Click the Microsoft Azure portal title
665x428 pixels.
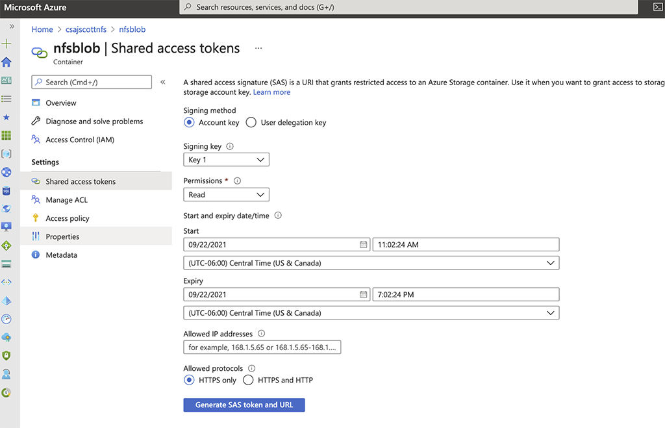(x=35, y=7)
